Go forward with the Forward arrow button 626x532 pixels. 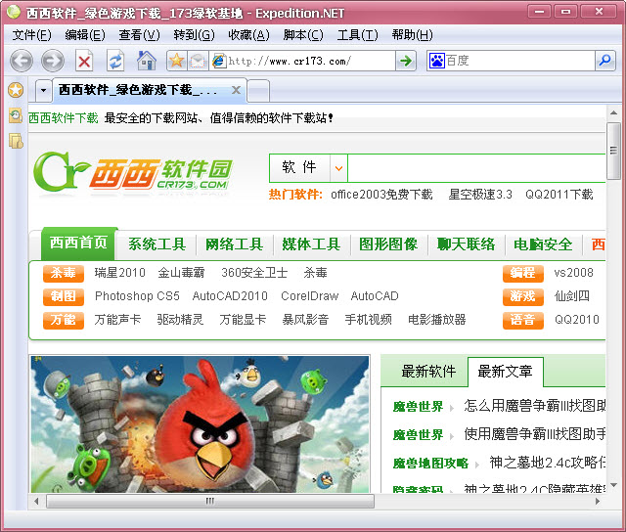(x=52, y=61)
